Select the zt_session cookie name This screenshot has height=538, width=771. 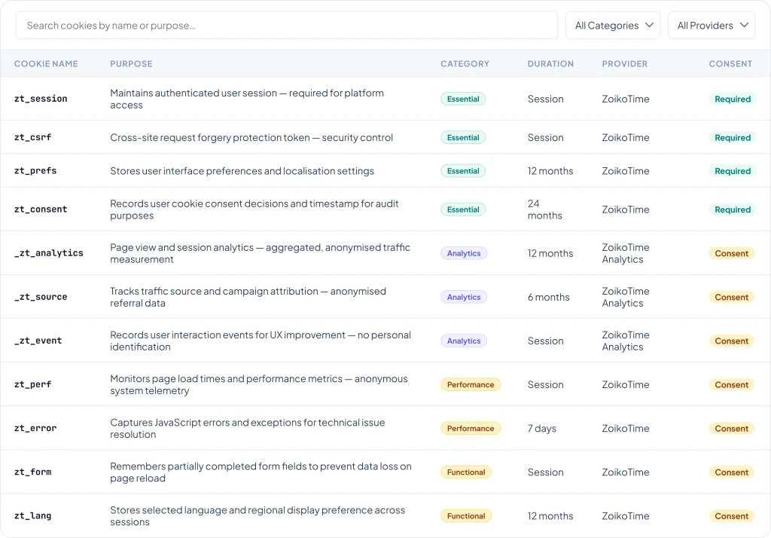pyautogui.click(x=41, y=99)
